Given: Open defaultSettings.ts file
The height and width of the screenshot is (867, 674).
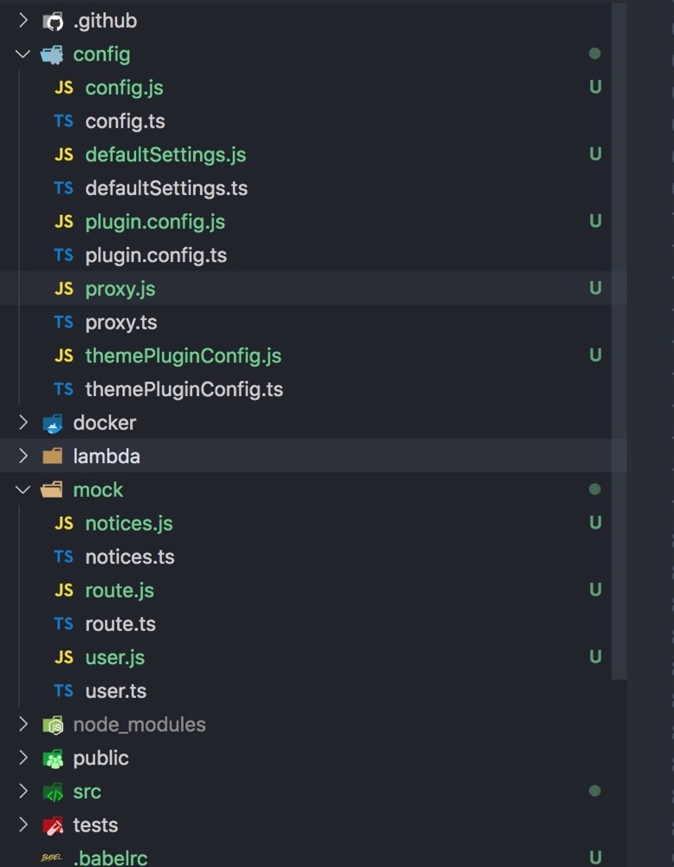Looking at the screenshot, I should coord(166,188).
